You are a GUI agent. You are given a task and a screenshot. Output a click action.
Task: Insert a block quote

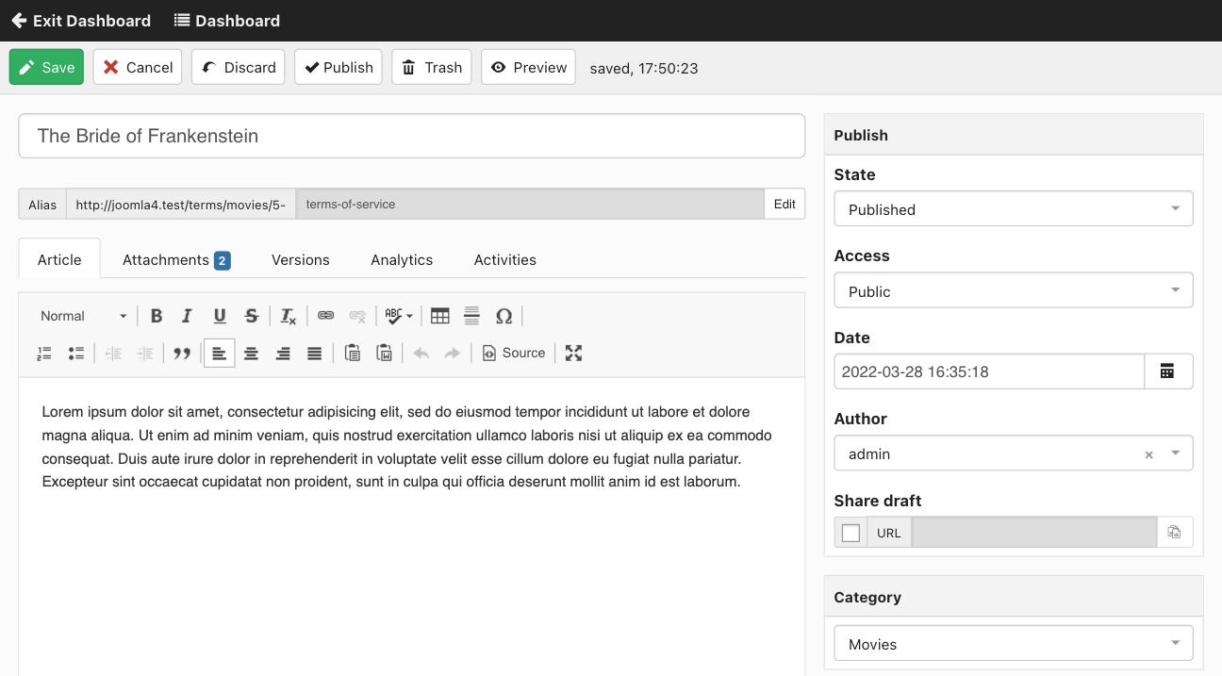pos(182,354)
